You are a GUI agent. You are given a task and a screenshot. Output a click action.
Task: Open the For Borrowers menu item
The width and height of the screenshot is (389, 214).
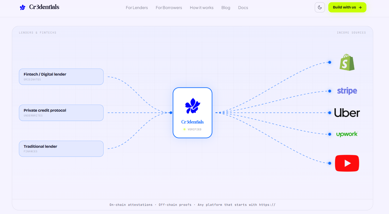click(x=169, y=8)
